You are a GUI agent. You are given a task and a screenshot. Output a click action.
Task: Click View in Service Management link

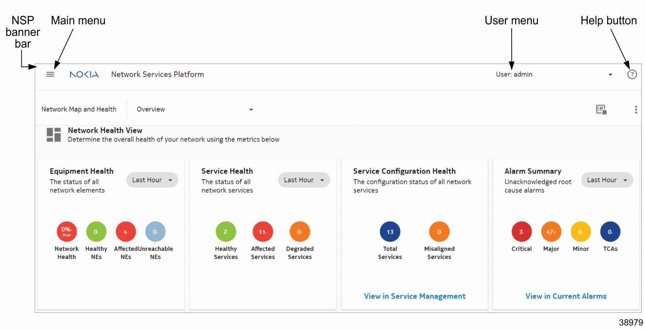tap(415, 296)
